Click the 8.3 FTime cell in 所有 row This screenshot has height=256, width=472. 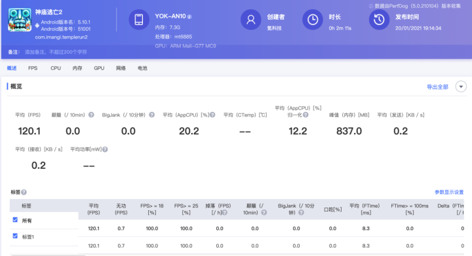(366, 229)
